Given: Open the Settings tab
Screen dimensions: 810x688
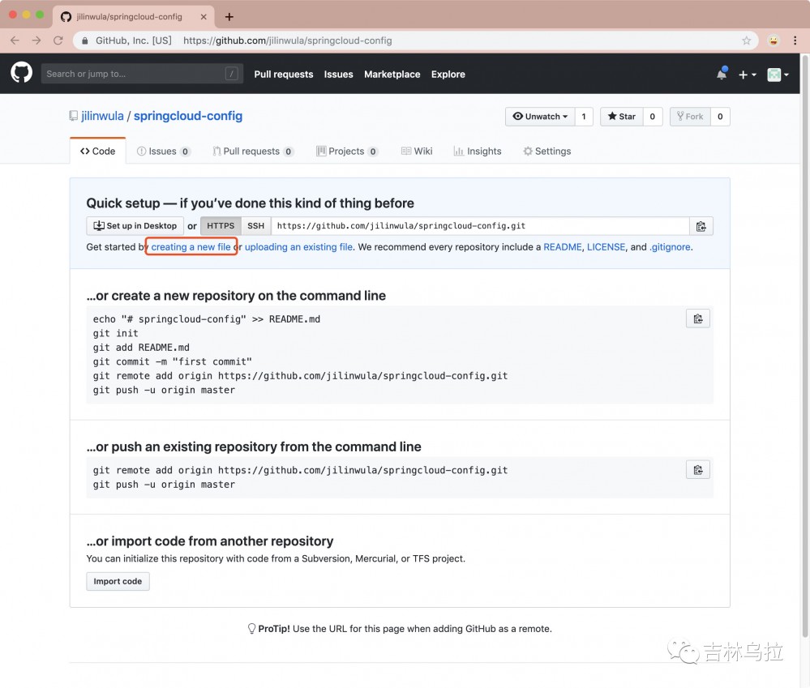Looking at the screenshot, I should 547,152.
